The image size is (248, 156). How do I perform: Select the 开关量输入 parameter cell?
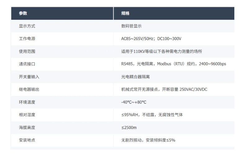[29, 77]
